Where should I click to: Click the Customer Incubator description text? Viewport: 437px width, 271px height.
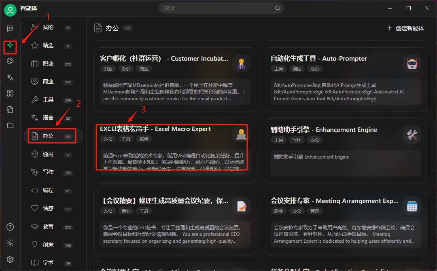(175, 92)
